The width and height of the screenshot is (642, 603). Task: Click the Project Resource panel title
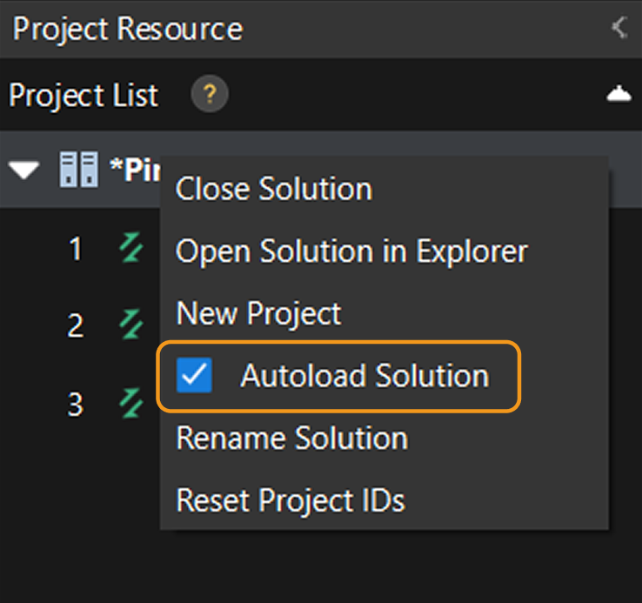click(128, 29)
